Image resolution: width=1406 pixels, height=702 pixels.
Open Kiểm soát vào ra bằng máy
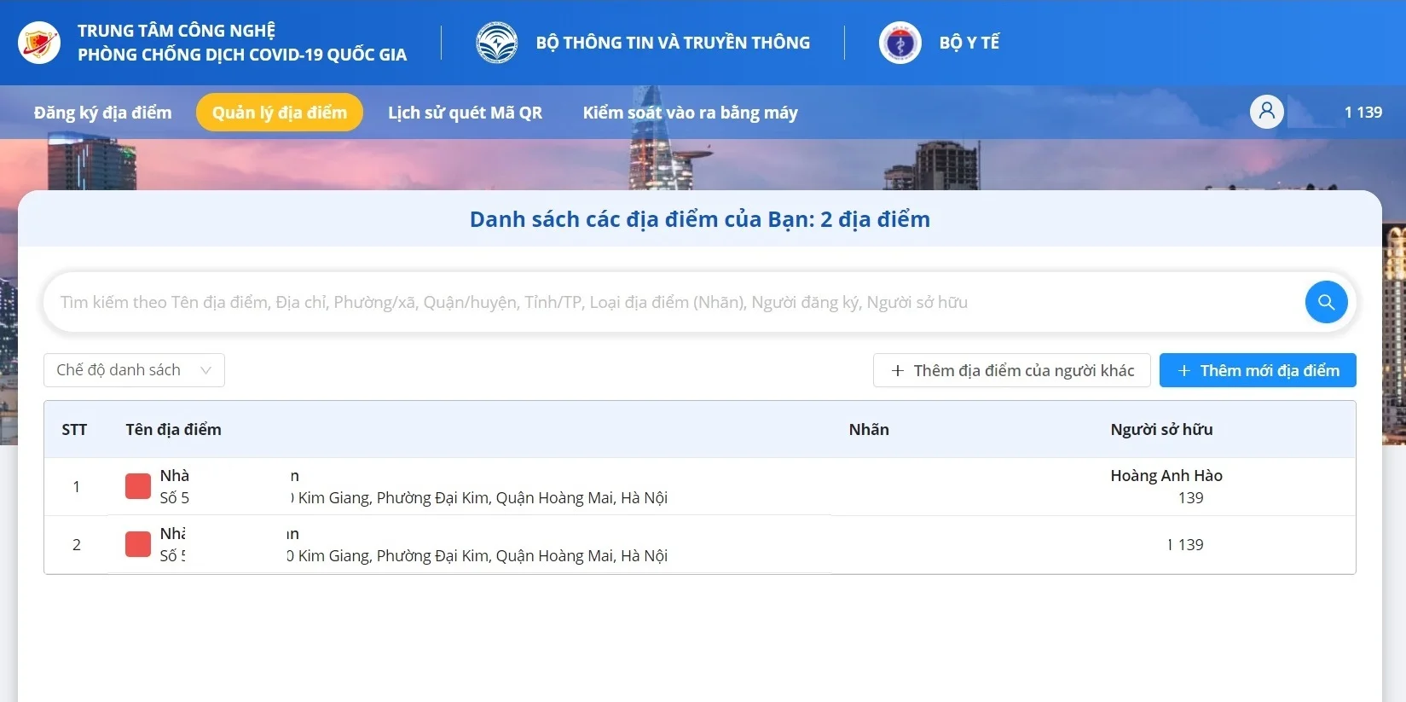pos(690,113)
